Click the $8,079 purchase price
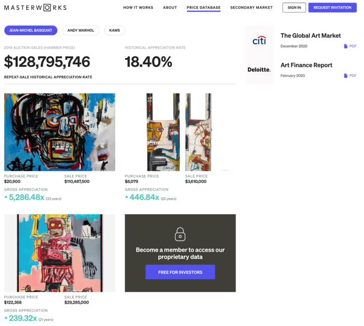 (132, 181)
